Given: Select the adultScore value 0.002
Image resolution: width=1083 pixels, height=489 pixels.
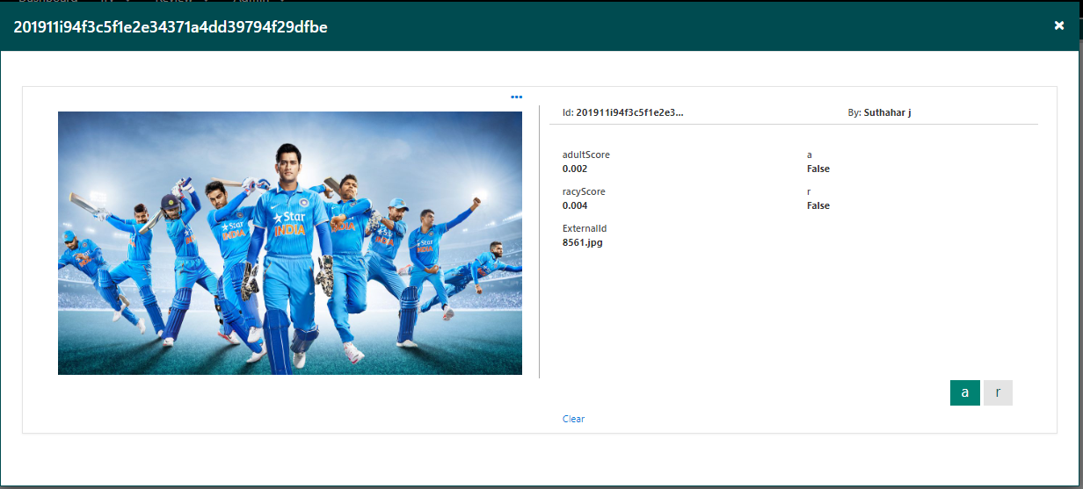Looking at the screenshot, I should tap(575, 169).
